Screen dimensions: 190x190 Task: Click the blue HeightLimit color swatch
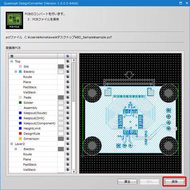tap(20, 128)
